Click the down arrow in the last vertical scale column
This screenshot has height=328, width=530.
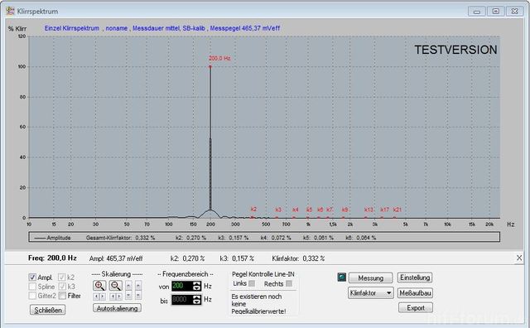point(138,295)
